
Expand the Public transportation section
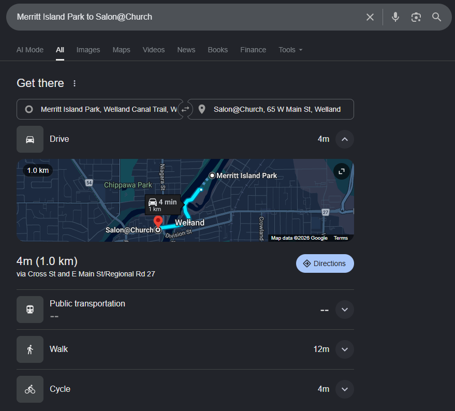coord(344,310)
